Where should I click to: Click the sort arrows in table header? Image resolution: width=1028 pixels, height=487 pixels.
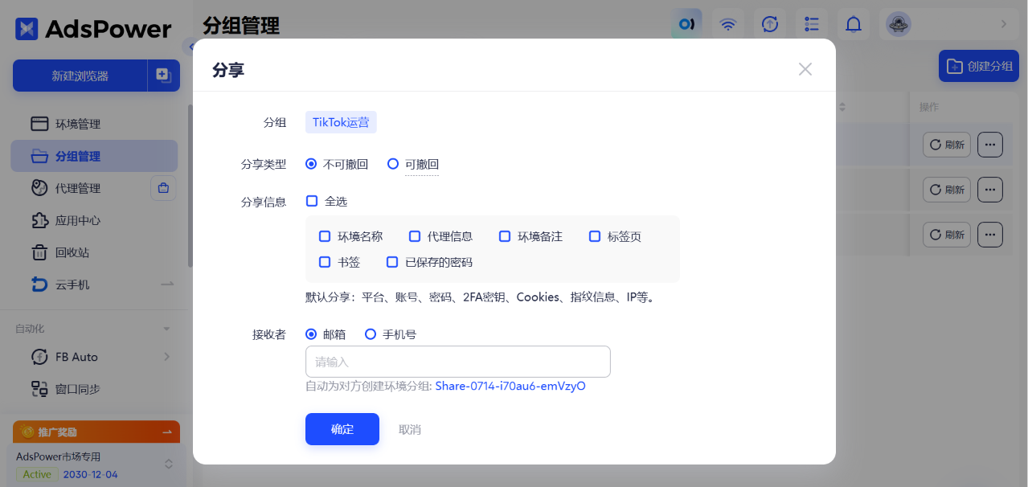click(843, 107)
